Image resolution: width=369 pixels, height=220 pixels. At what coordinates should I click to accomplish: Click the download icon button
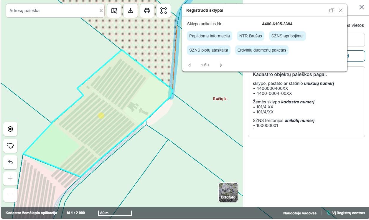coord(131,11)
